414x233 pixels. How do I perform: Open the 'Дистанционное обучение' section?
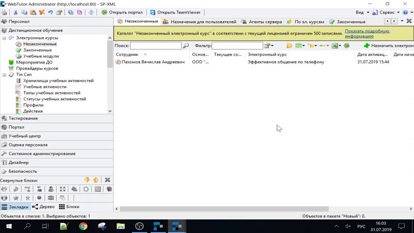[x=57, y=30]
